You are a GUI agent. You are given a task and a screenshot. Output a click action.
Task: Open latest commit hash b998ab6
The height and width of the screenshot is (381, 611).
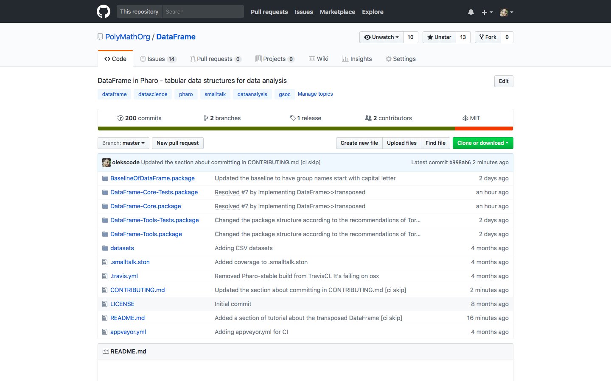tap(460, 162)
